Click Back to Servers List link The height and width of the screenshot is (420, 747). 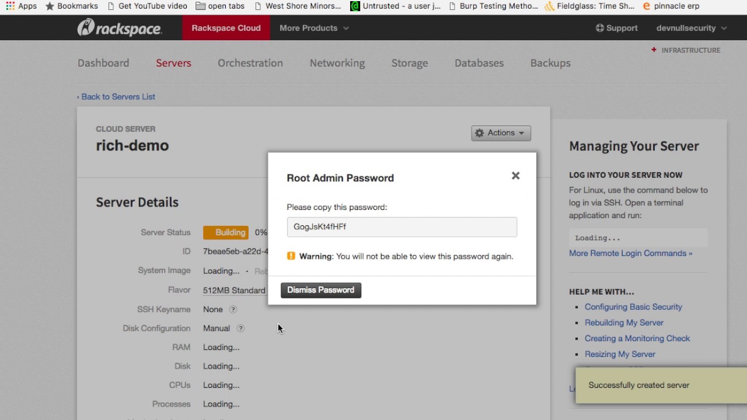pos(116,97)
